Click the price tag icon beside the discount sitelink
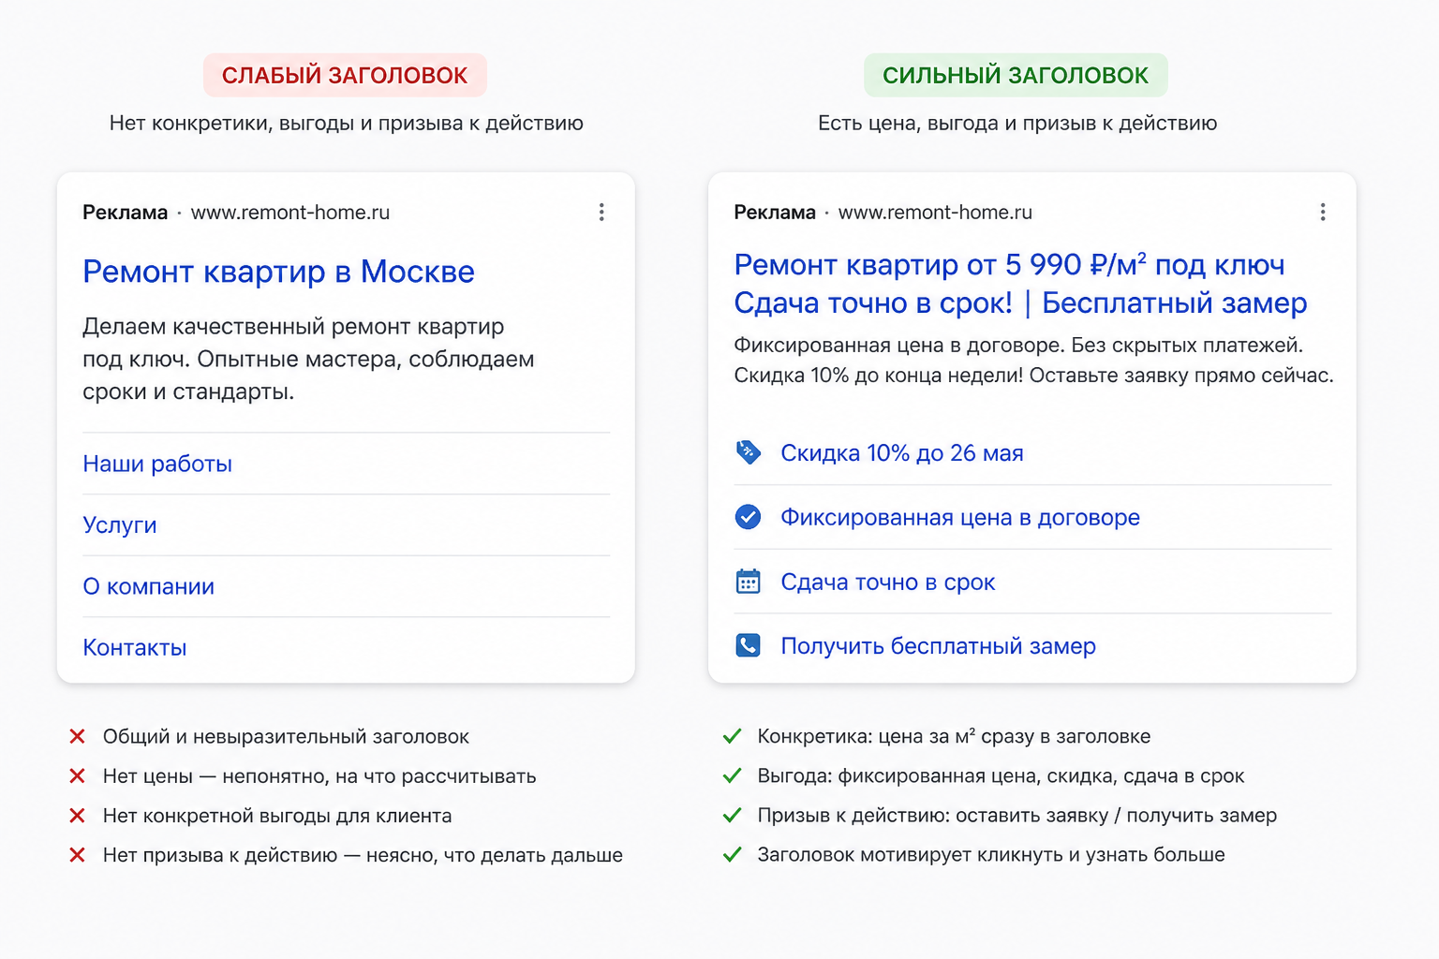The width and height of the screenshot is (1439, 959). point(748,453)
